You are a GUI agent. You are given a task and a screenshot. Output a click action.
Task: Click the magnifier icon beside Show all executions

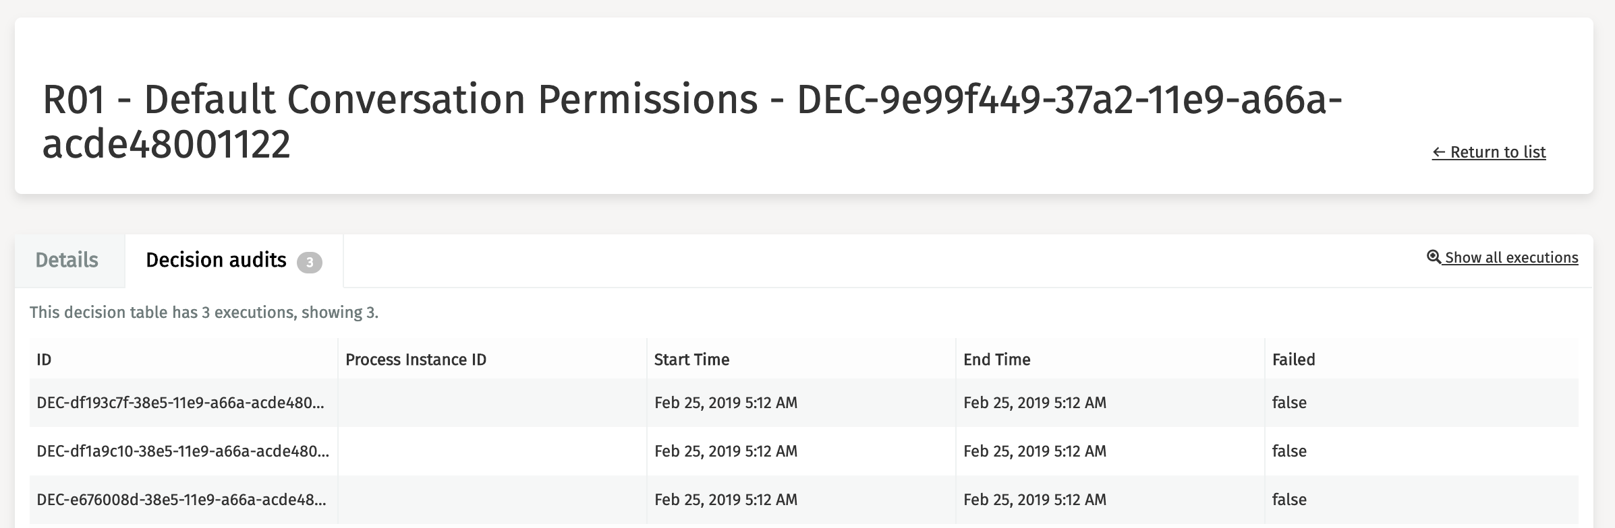pos(1434,257)
